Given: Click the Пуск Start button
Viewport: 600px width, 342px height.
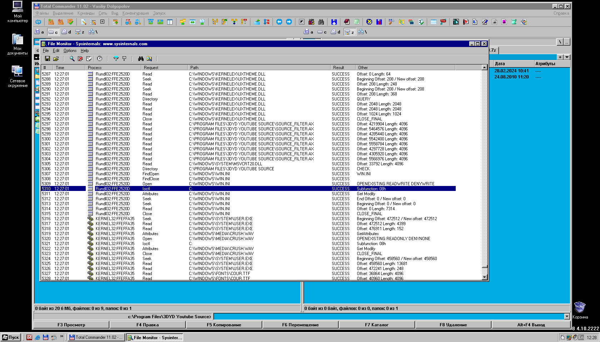Looking at the screenshot, I should 11,337.
